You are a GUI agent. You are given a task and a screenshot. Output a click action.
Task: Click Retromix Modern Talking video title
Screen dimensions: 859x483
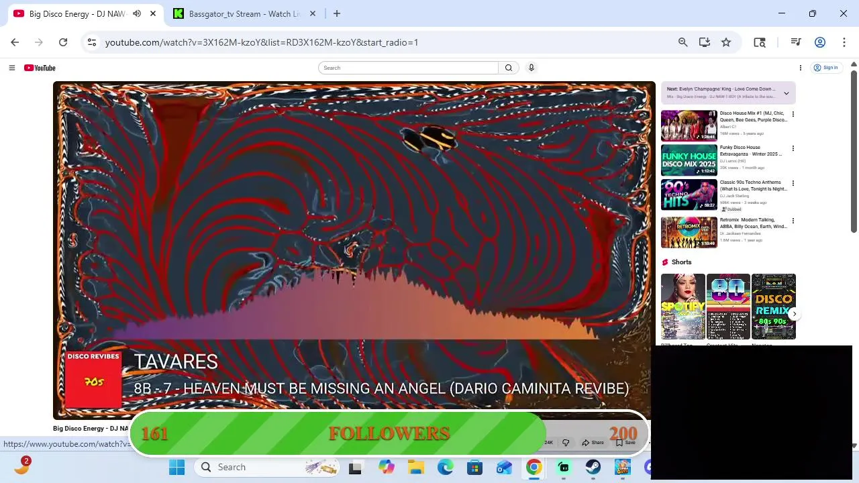(753, 223)
